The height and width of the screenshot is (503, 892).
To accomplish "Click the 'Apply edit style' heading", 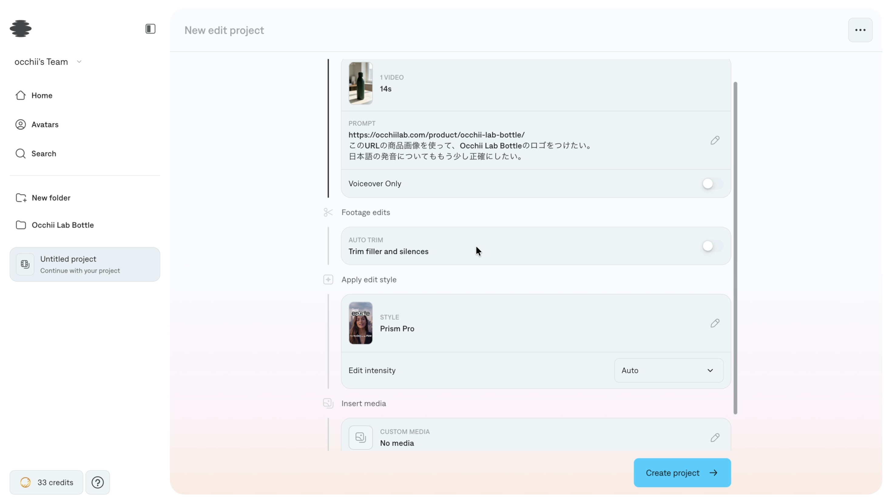I will pos(369,279).
